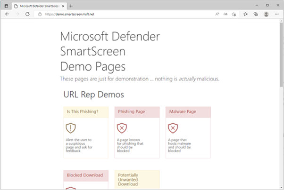
Task: View site information icon in address bar
Action: (40, 14)
